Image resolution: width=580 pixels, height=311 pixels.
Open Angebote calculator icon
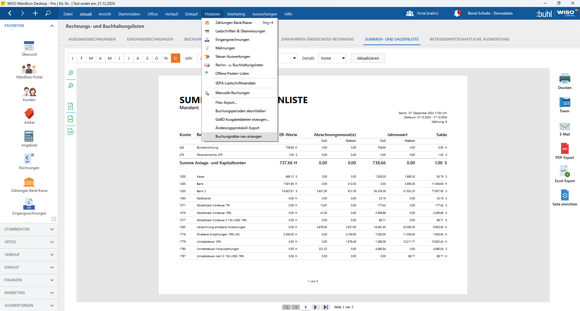[29, 139]
